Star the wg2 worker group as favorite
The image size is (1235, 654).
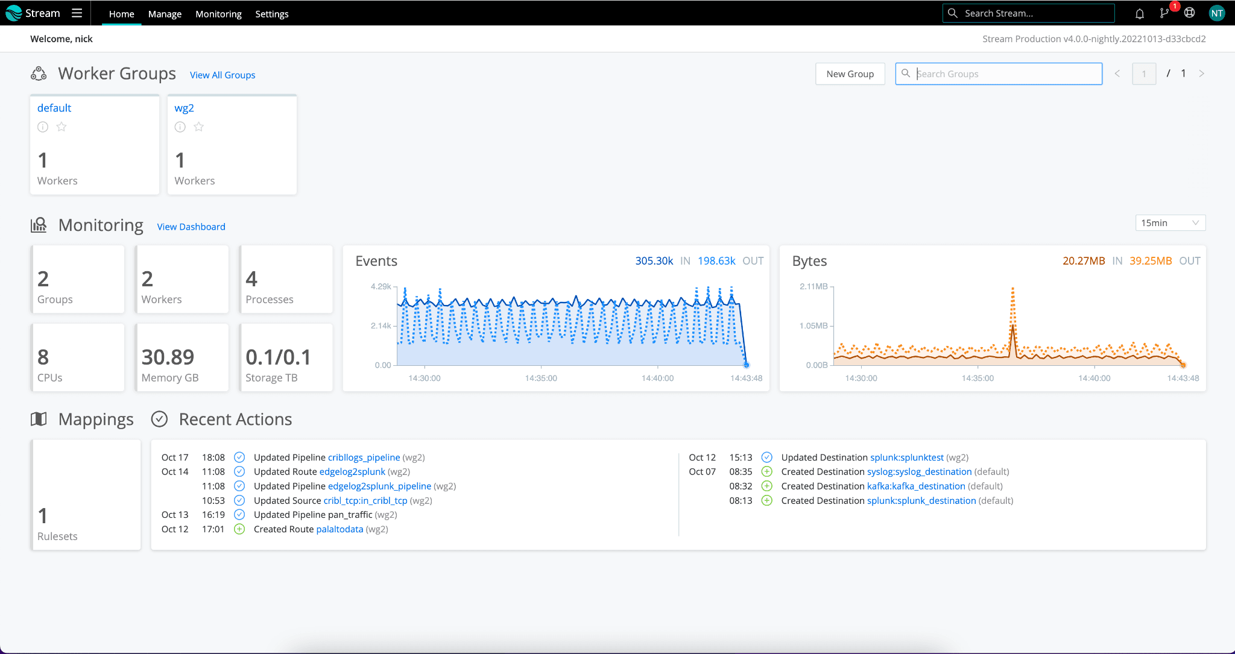[x=199, y=127]
